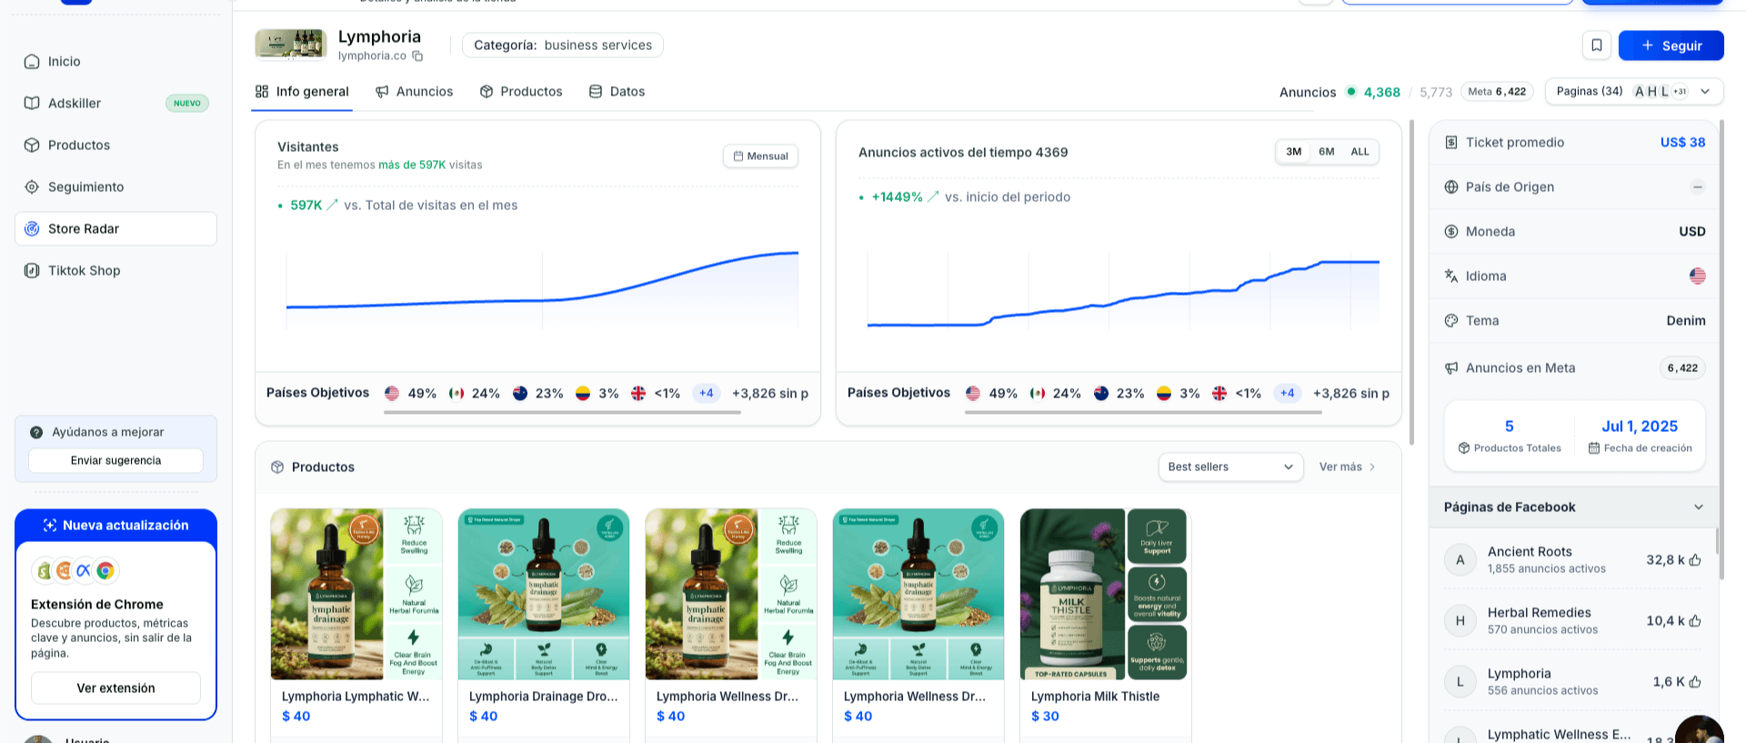1746x743 pixels.
Task: Click horizontal scrollbar under Anuncios activos countries
Action: coord(1143,413)
